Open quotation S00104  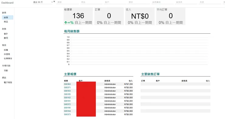click(67, 111)
